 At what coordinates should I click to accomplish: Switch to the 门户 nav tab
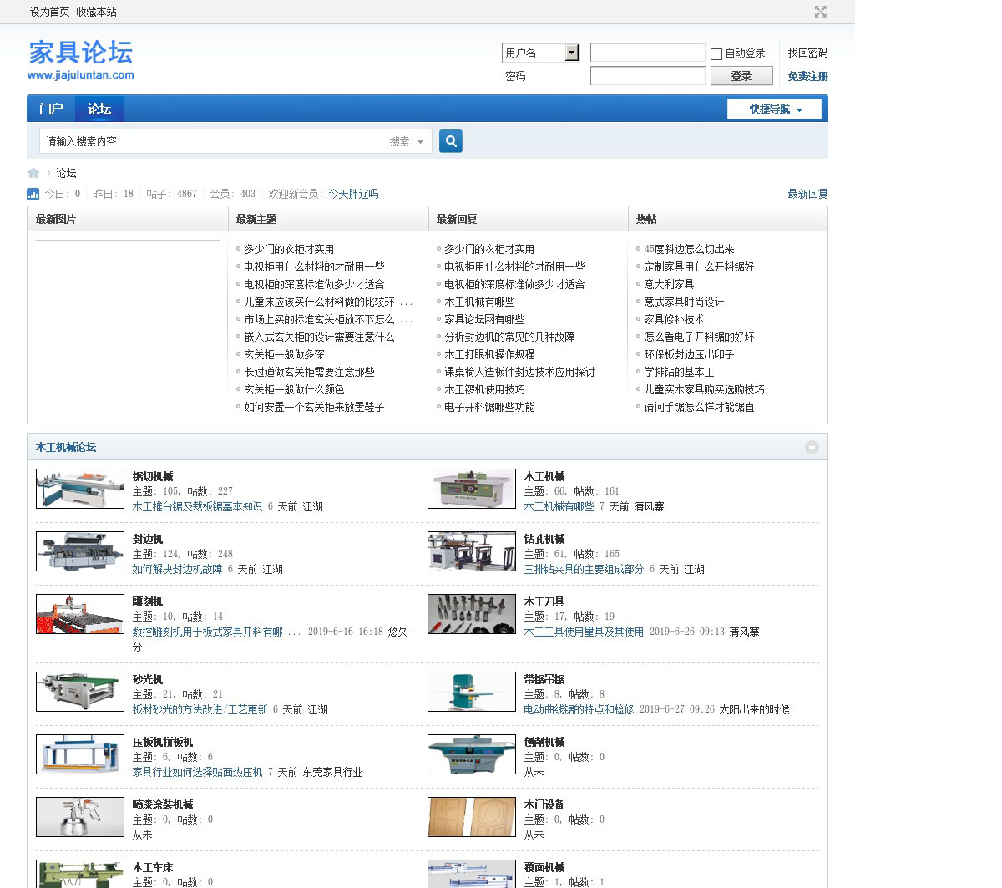pyautogui.click(x=51, y=109)
